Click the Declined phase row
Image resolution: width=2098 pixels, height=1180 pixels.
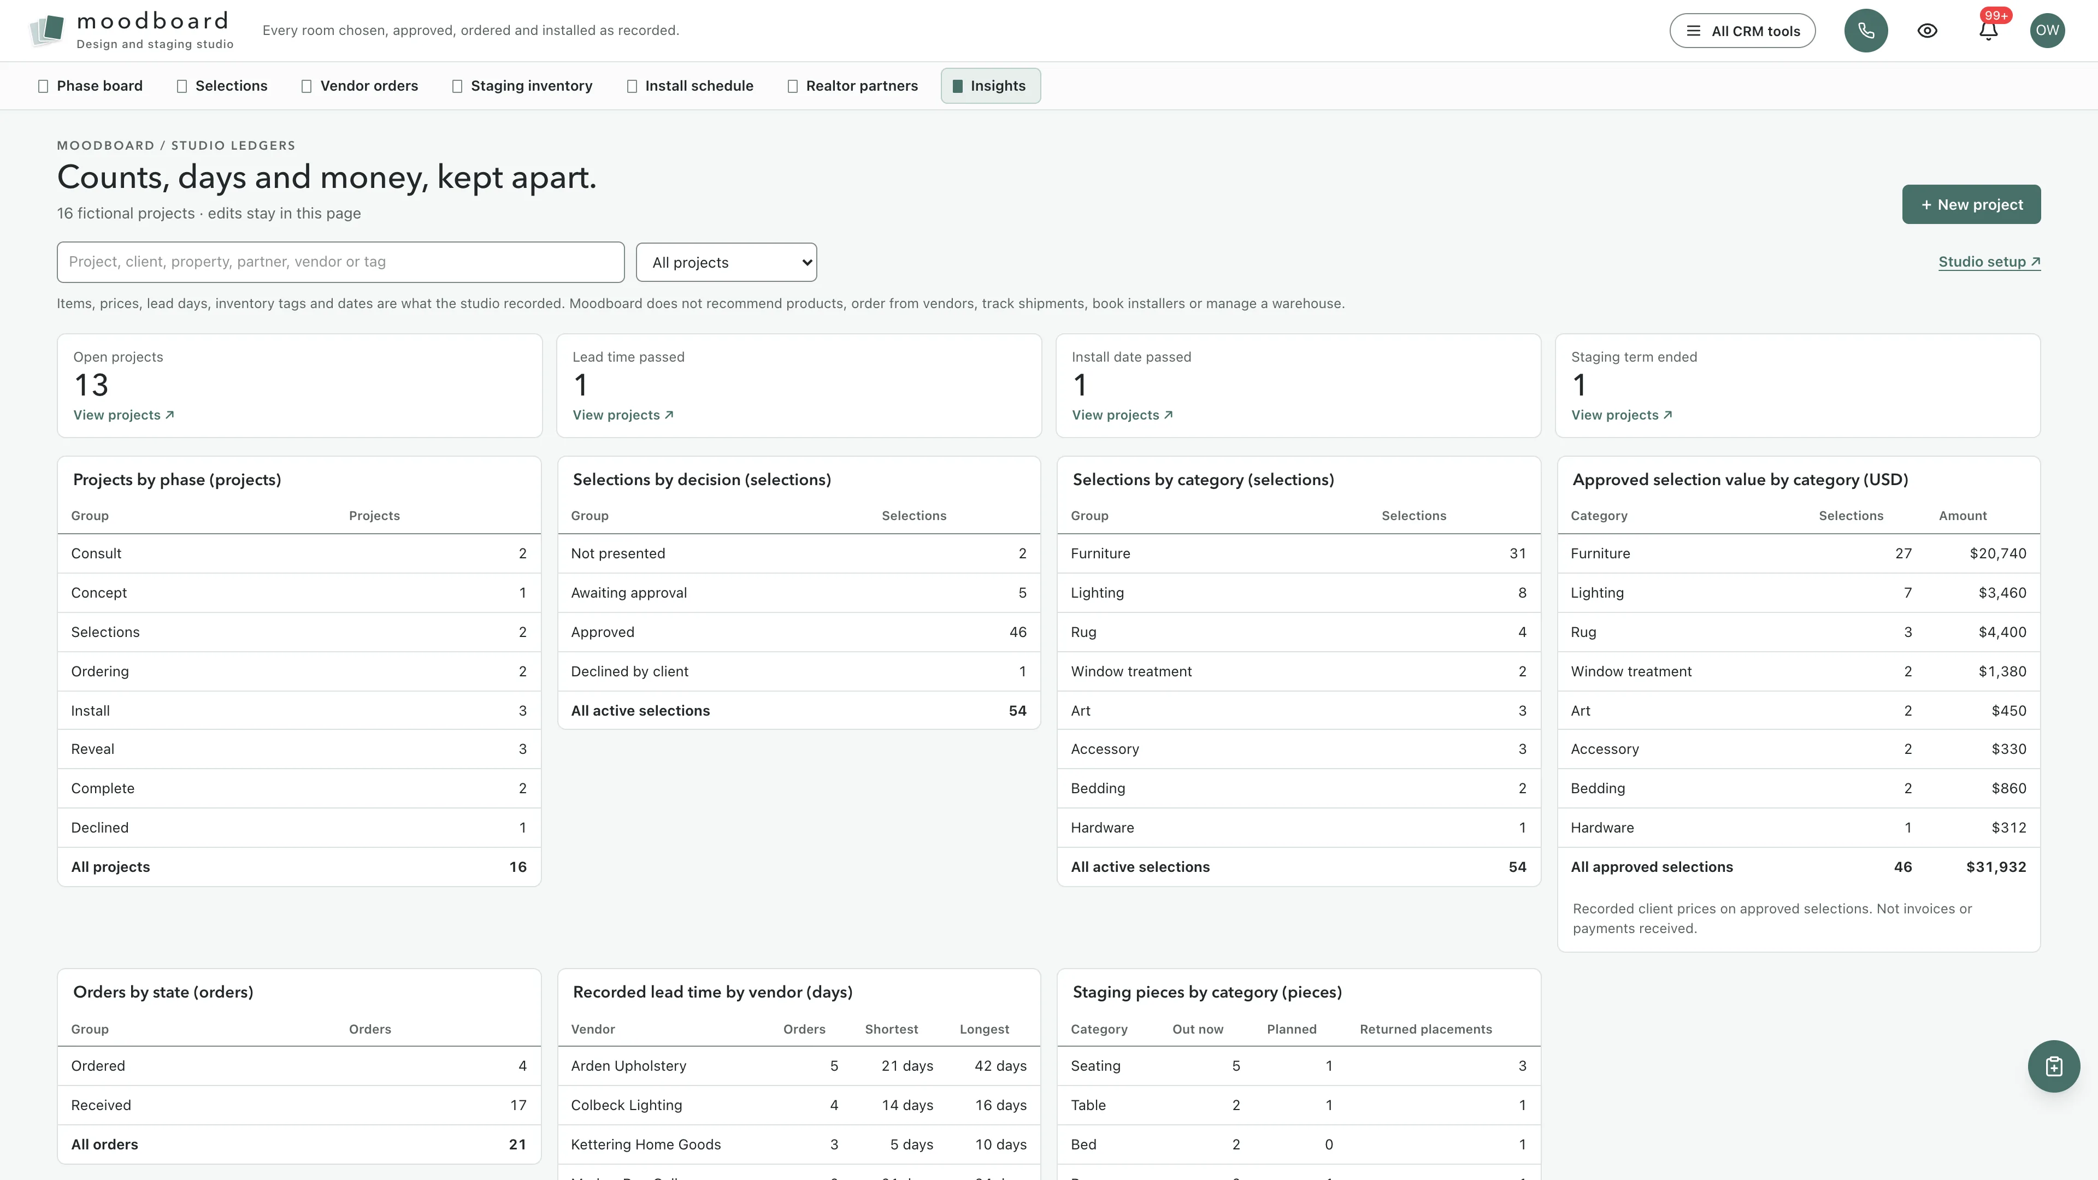(299, 828)
